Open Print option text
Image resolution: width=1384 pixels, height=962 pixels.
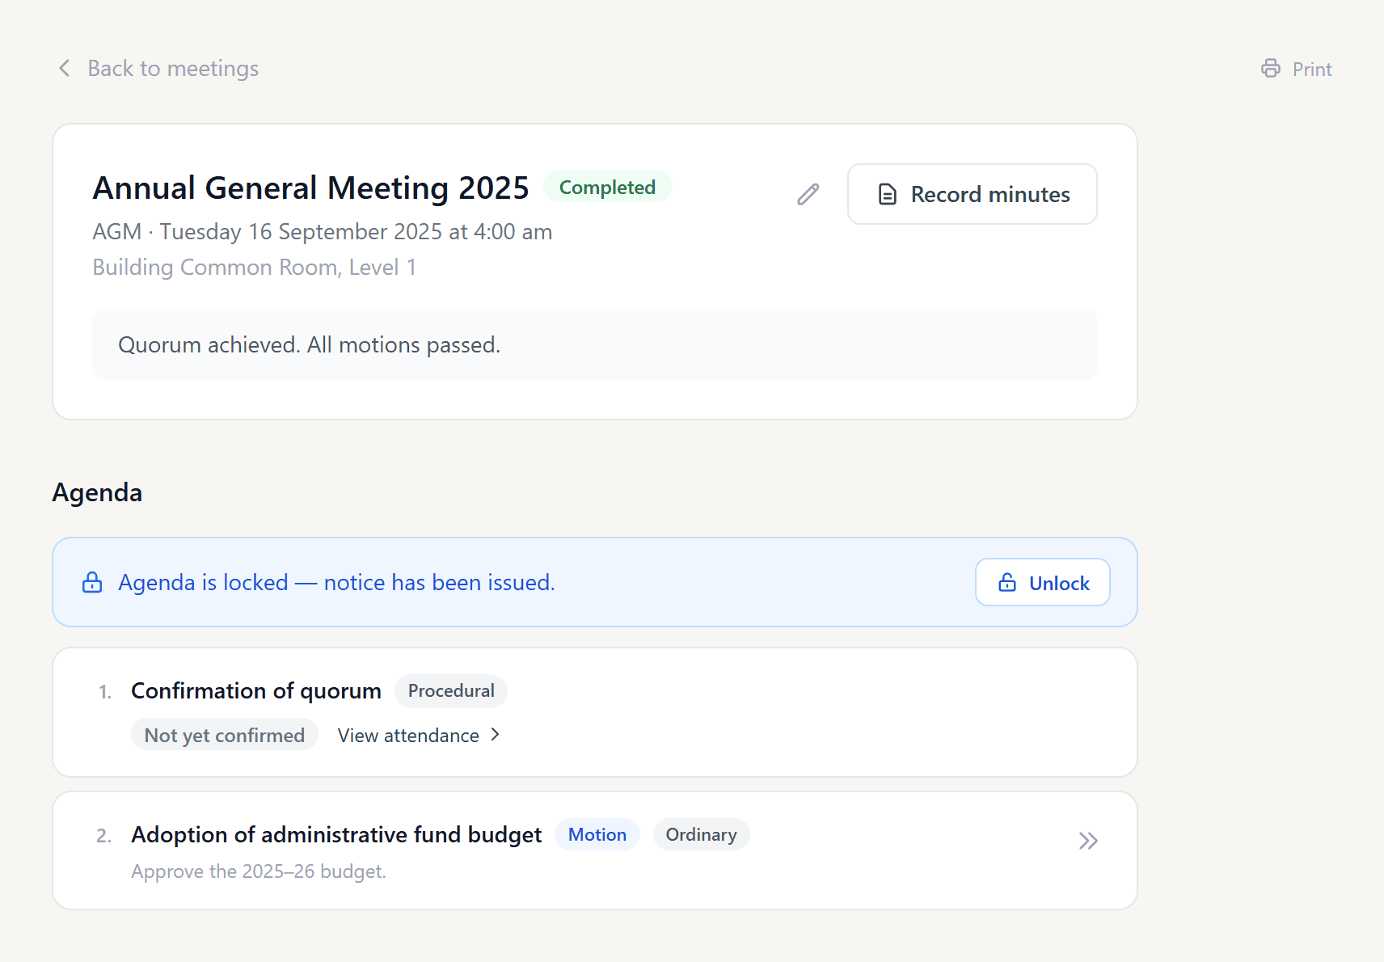(1311, 70)
